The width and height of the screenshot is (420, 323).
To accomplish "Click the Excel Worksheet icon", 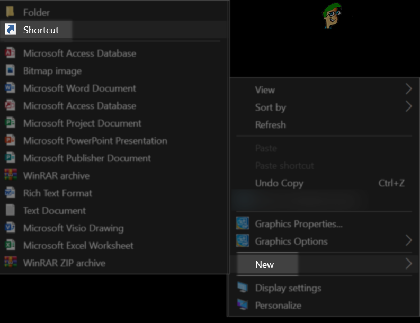I will [x=11, y=245].
